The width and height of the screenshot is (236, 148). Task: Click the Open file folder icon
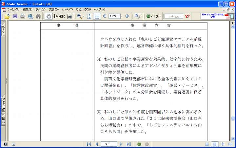(x=7, y=16)
